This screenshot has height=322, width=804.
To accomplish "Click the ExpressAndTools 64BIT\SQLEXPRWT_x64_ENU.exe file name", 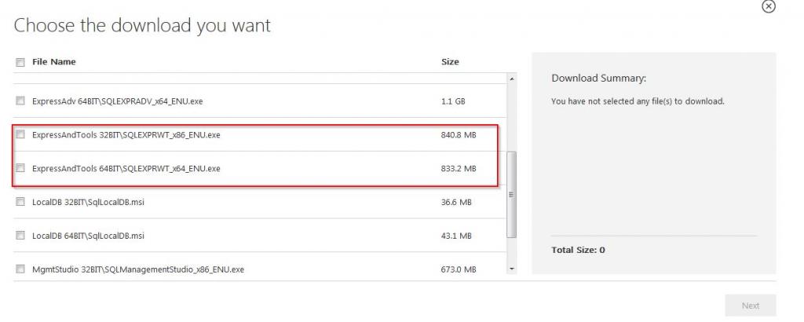I will pos(126,168).
